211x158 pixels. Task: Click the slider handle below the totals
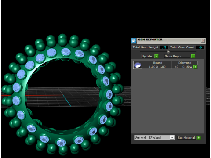[x=168, y=52]
